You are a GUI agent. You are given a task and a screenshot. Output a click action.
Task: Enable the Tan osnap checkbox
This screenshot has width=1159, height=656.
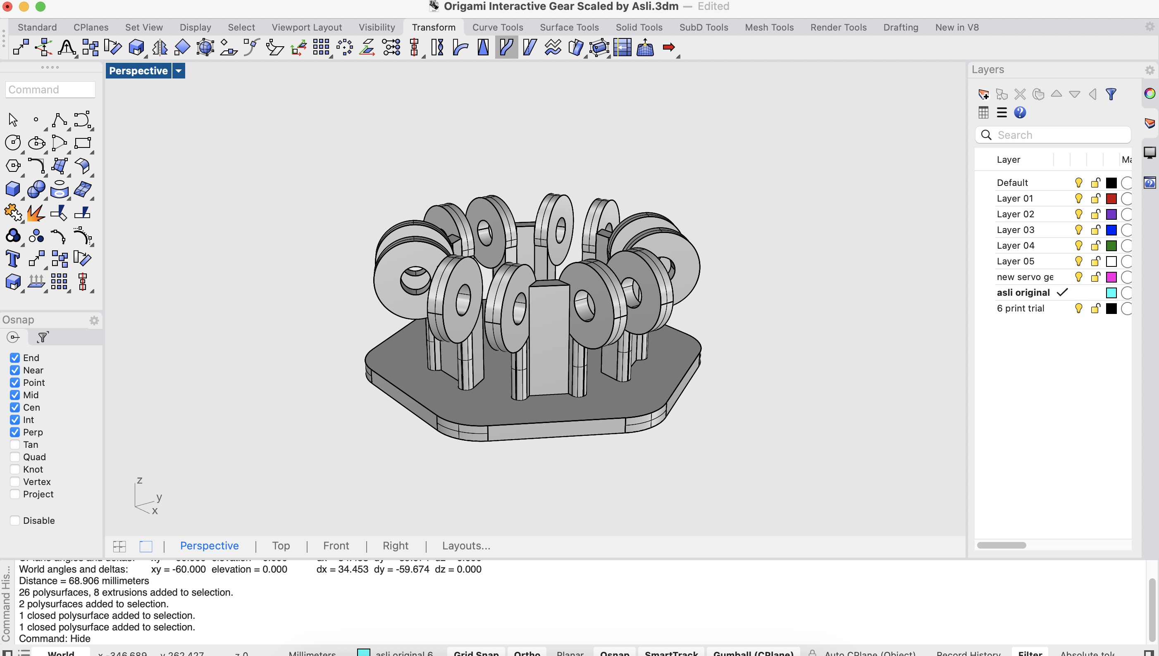click(15, 444)
